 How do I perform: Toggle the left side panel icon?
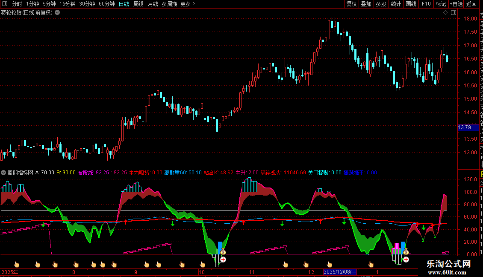click(5, 4)
